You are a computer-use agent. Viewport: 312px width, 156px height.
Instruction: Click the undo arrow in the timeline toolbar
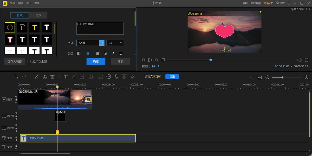click(x=16, y=77)
